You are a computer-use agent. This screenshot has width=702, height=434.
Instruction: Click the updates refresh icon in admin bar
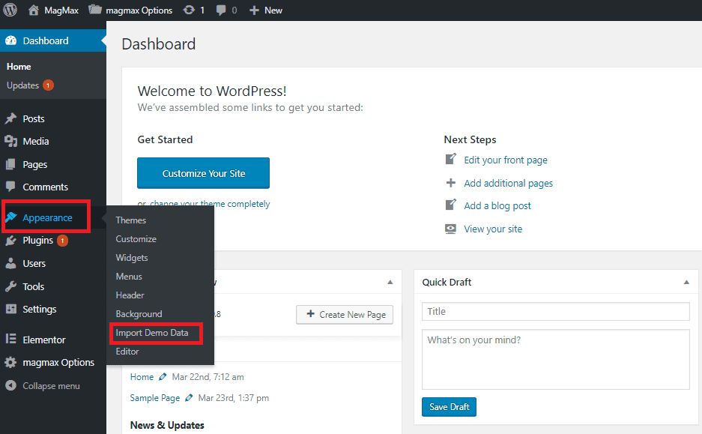[x=189, y=10]
